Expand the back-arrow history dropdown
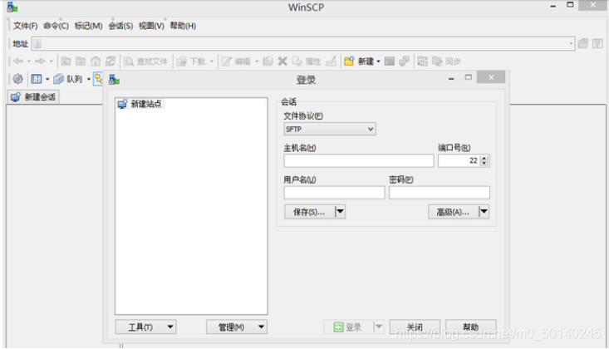The width and height of the screenshot is (609, 349). (x=28, y=61)
